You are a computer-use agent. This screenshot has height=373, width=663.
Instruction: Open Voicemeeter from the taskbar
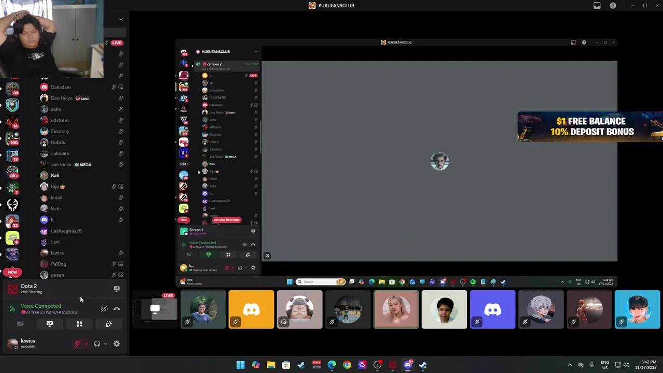316,365
